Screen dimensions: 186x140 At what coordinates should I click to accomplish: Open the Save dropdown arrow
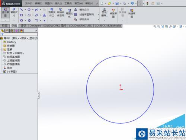pos(121,3)
